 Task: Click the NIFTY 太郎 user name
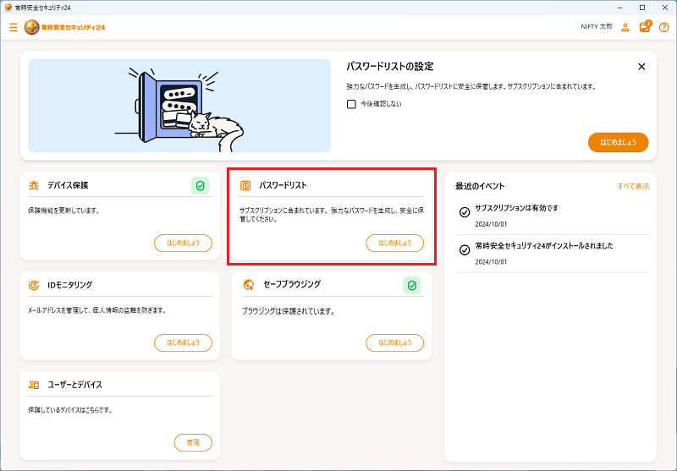pyautogui.click(x=597, y=27)
